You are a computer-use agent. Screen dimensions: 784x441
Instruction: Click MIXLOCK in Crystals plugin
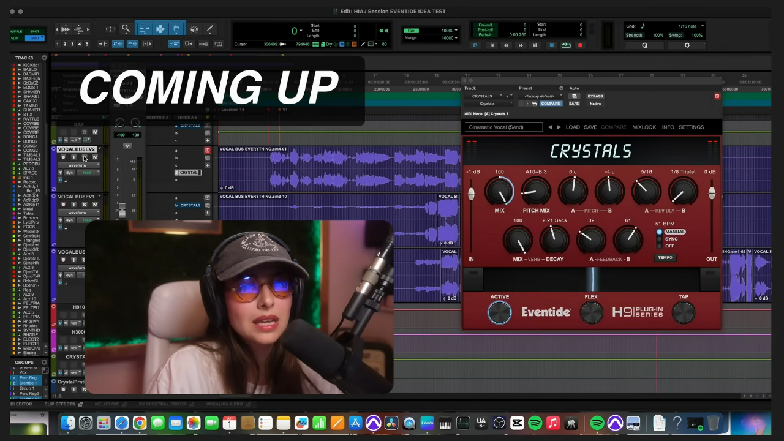[644, 127]
